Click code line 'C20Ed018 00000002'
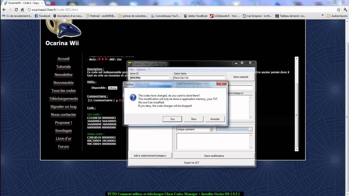Viewport: 349px width, 196px height. [x=101, y=137]
